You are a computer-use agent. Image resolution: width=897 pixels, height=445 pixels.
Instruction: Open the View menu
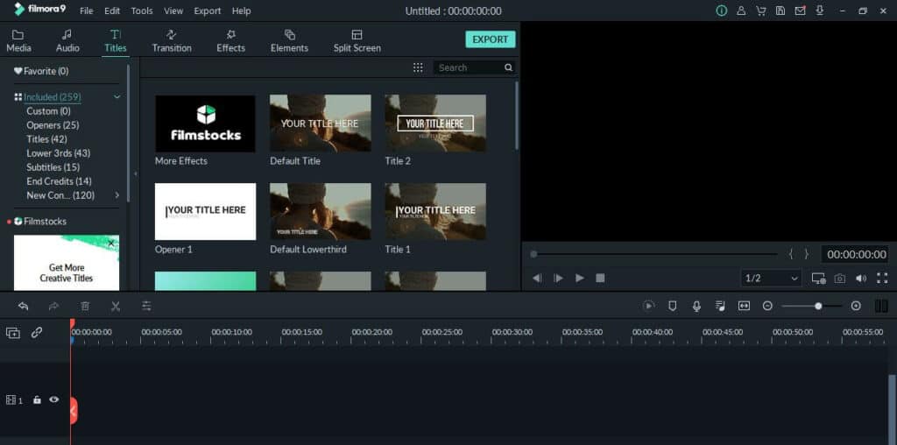click(173, 11)
